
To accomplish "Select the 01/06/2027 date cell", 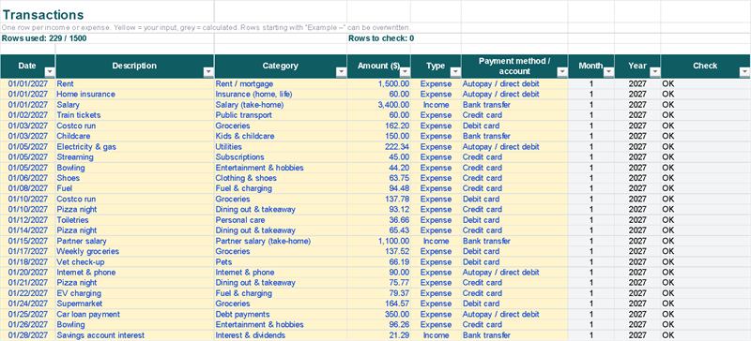I will pyautogui.click(x=28, y=178).
